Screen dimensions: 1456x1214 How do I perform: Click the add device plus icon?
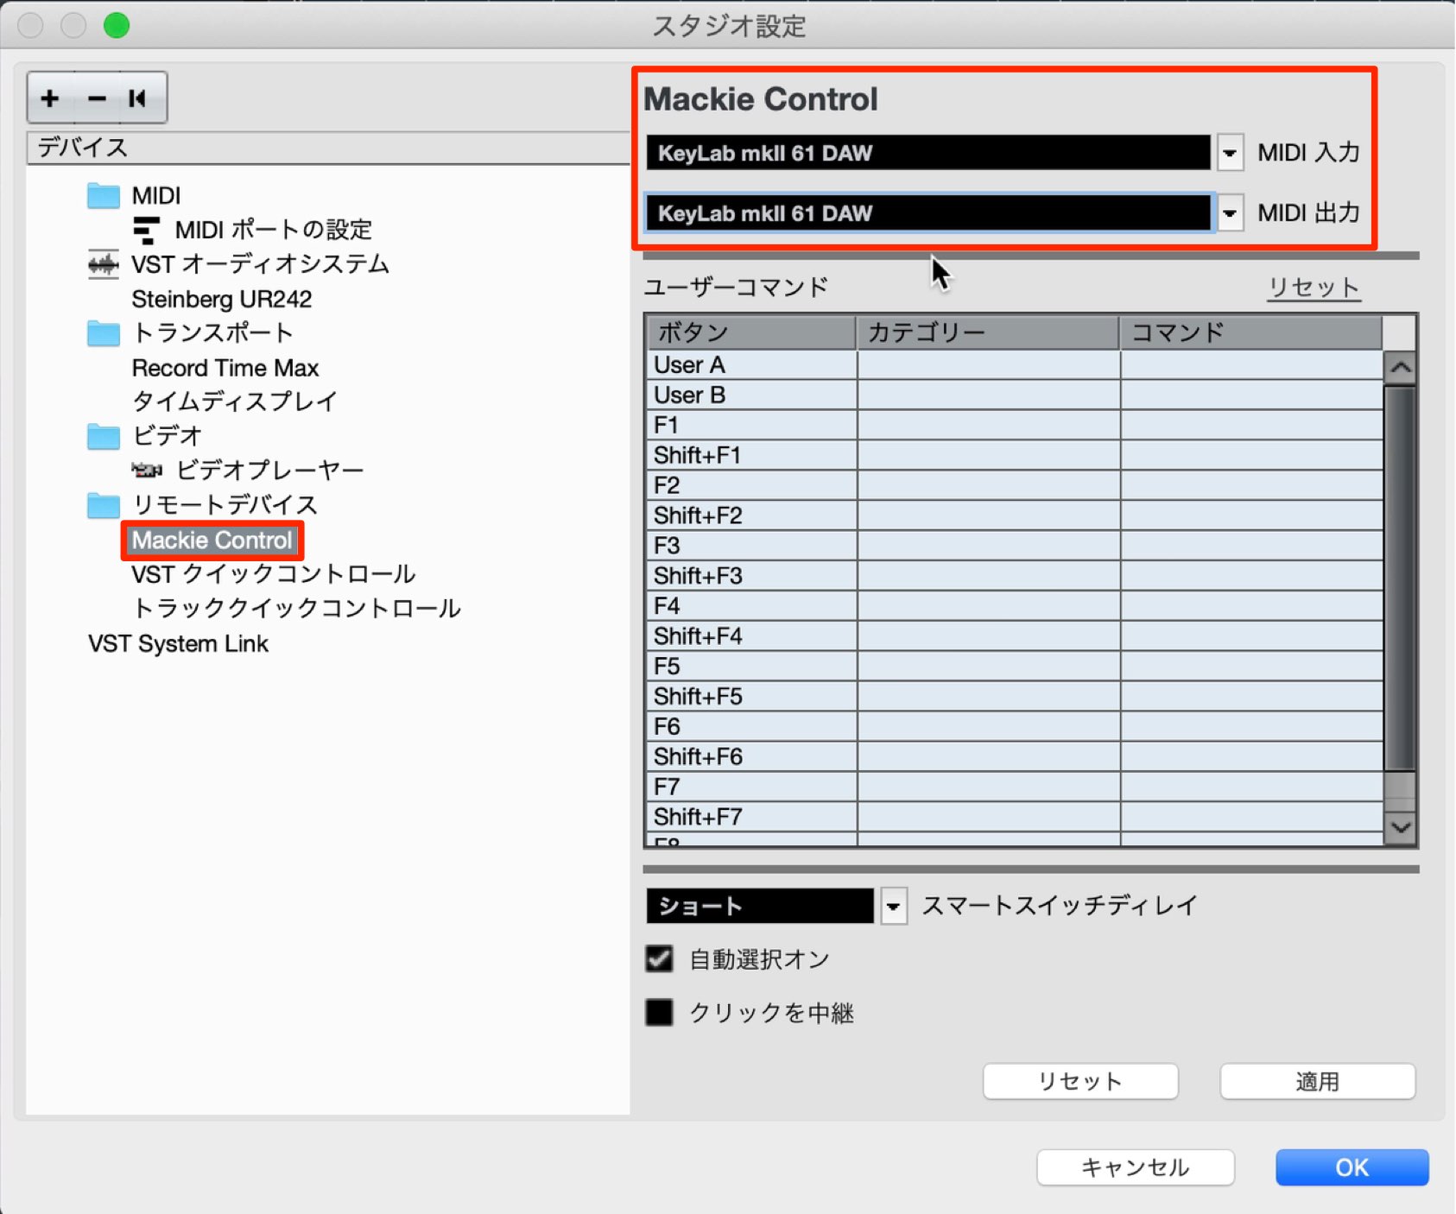click(50, 98)
